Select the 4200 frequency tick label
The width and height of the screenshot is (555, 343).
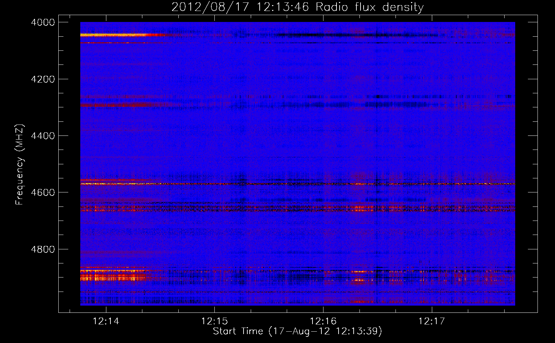point(43,79)
